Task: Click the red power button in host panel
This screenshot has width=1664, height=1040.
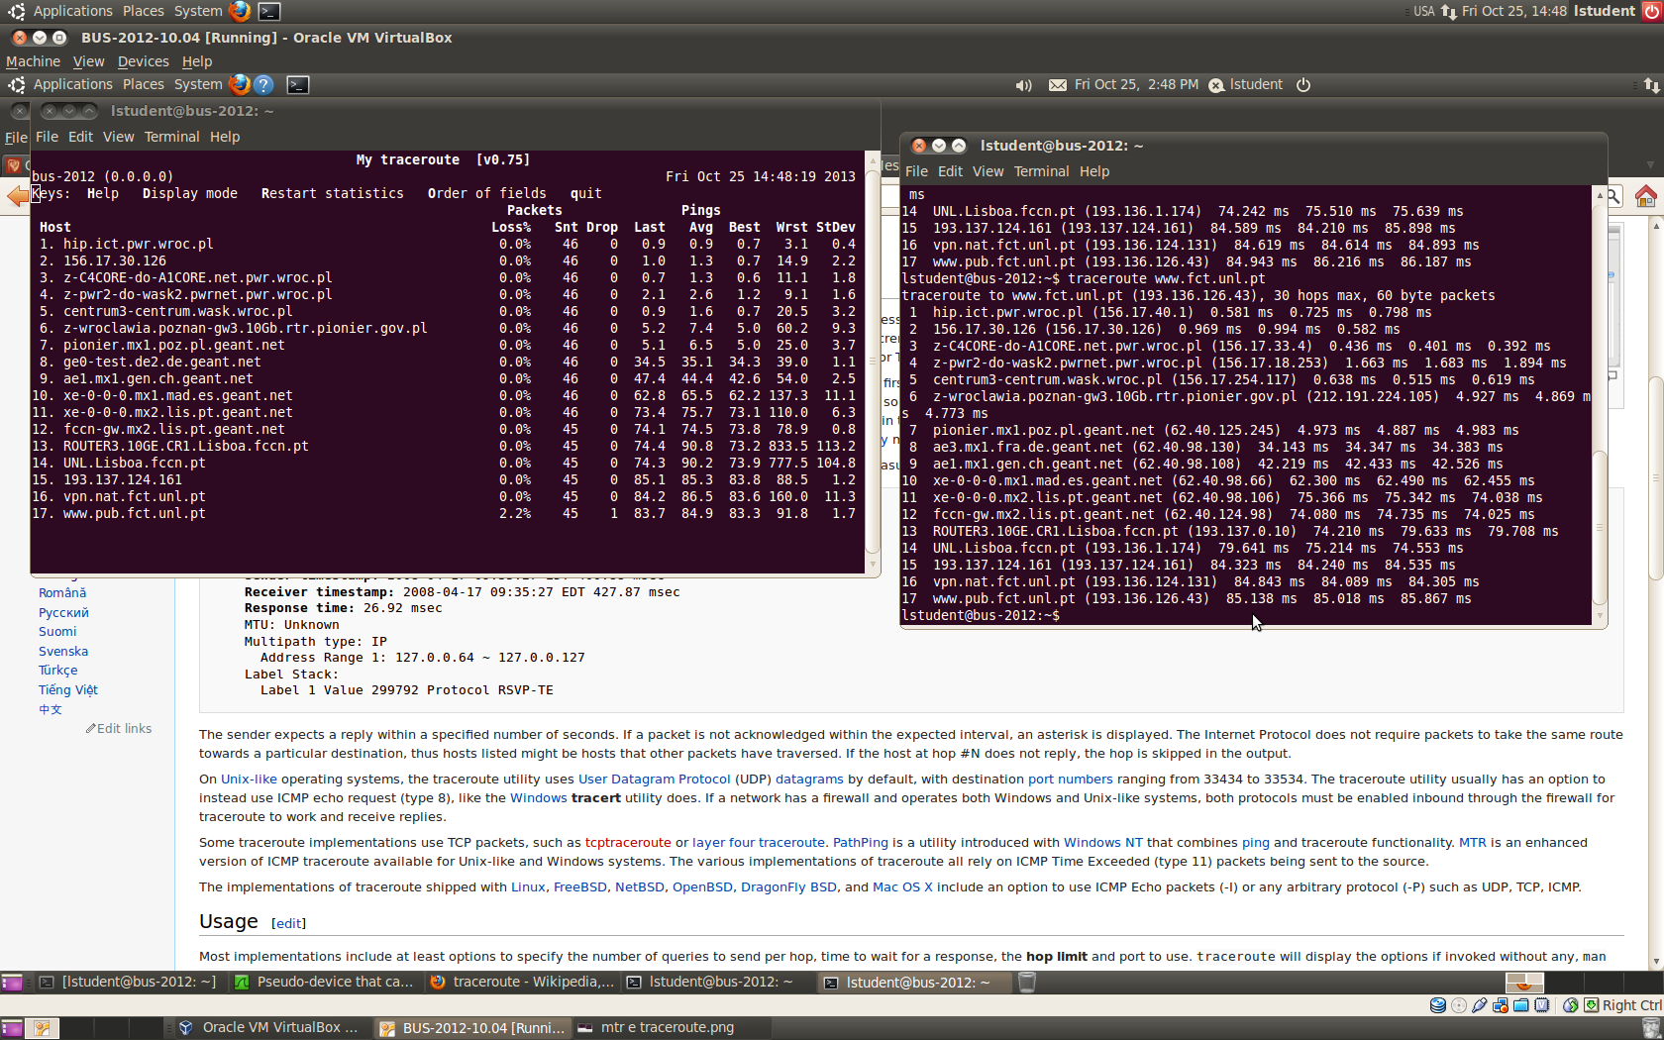Action: (x=1652, y=12)
